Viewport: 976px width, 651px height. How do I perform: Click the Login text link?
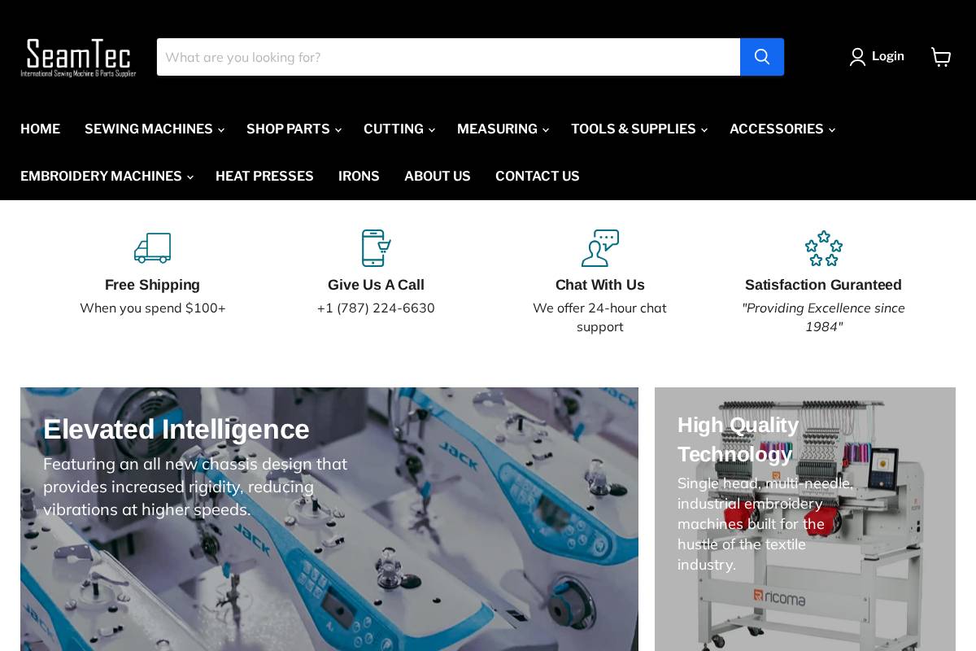click(x=887, y=56)
